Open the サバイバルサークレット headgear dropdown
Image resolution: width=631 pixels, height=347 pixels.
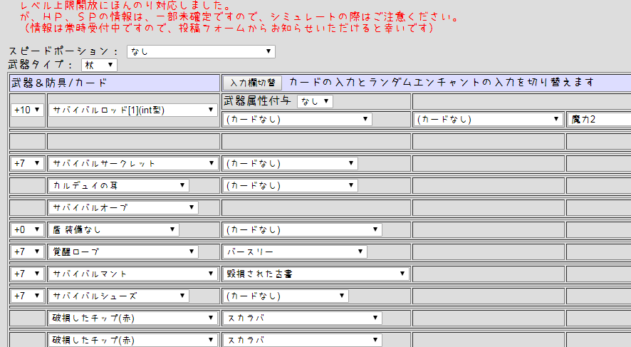pyautogui.click(x=133, y=163)
